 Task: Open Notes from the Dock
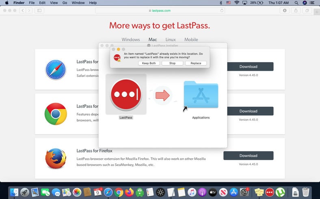tap(181, 192)
